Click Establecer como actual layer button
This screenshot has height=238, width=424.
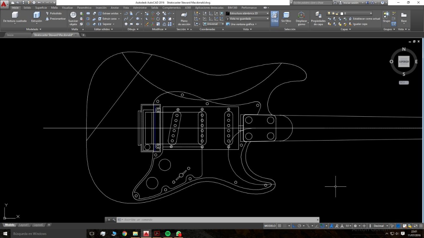tap(364, 19)
